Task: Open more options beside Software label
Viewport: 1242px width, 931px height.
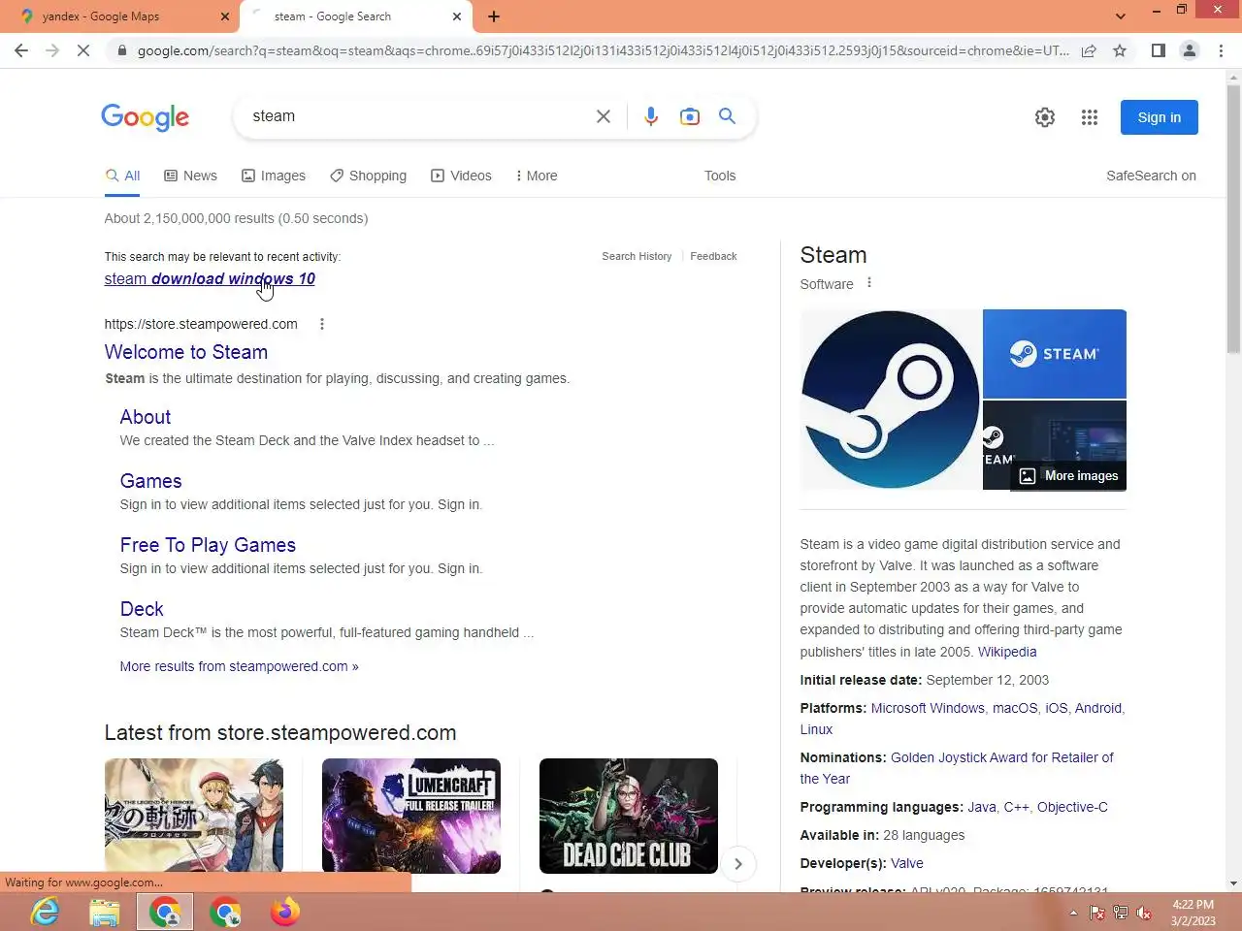Action: (x=869, y=283)
